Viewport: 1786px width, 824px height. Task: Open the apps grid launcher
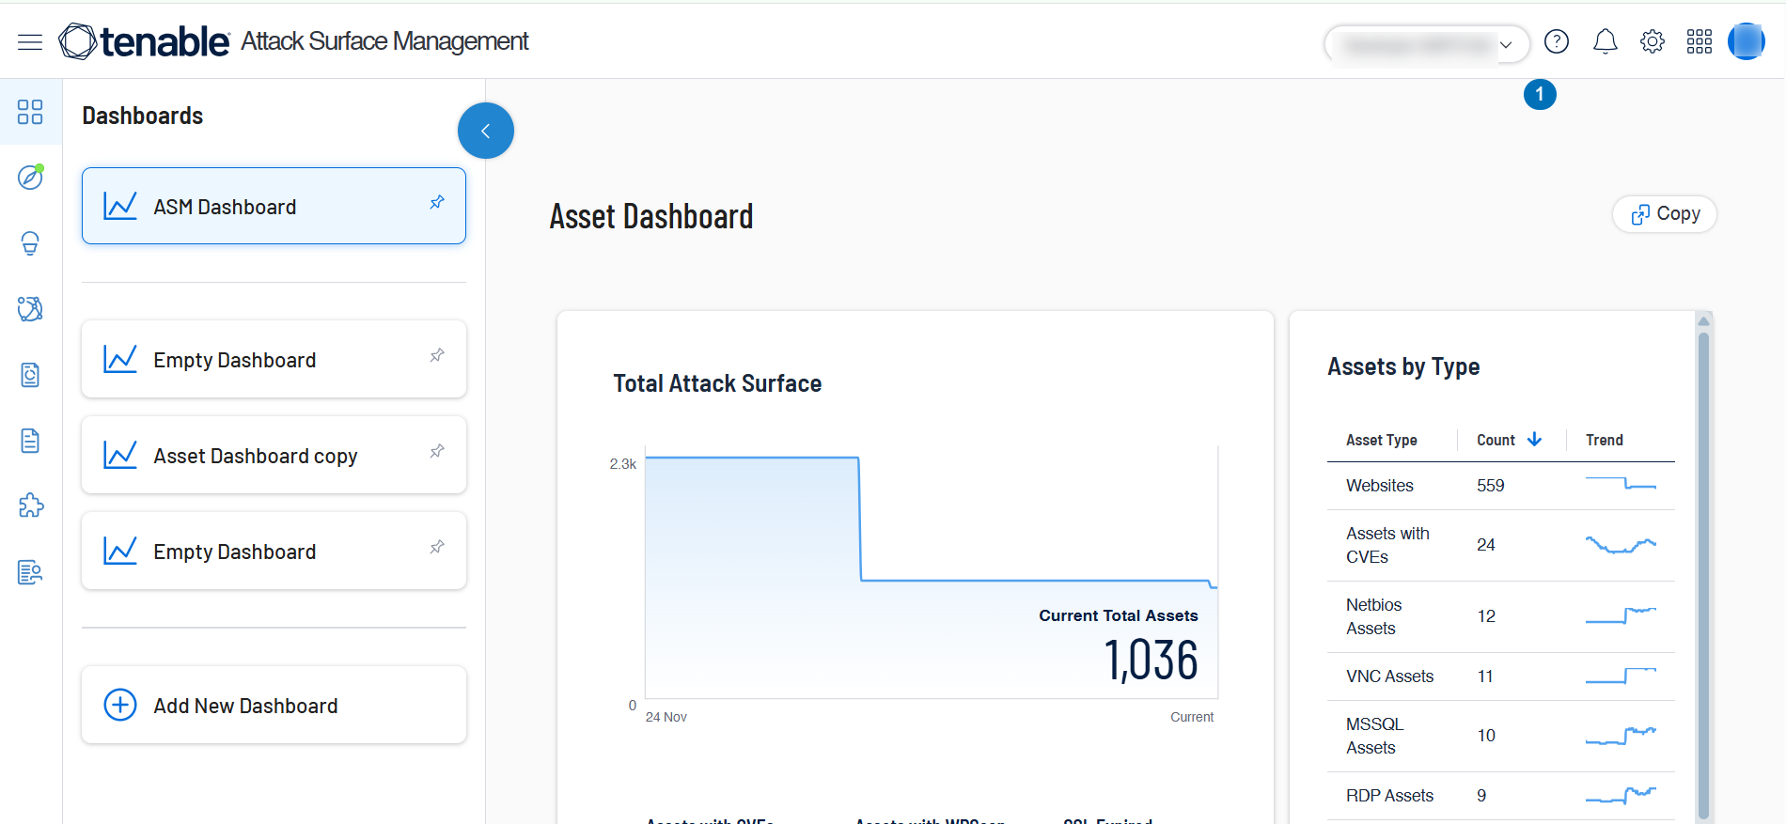coord(1699,42)
